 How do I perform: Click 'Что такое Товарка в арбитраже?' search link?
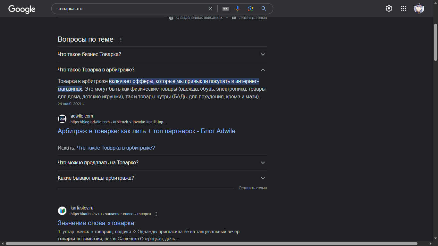coord(116,148)
